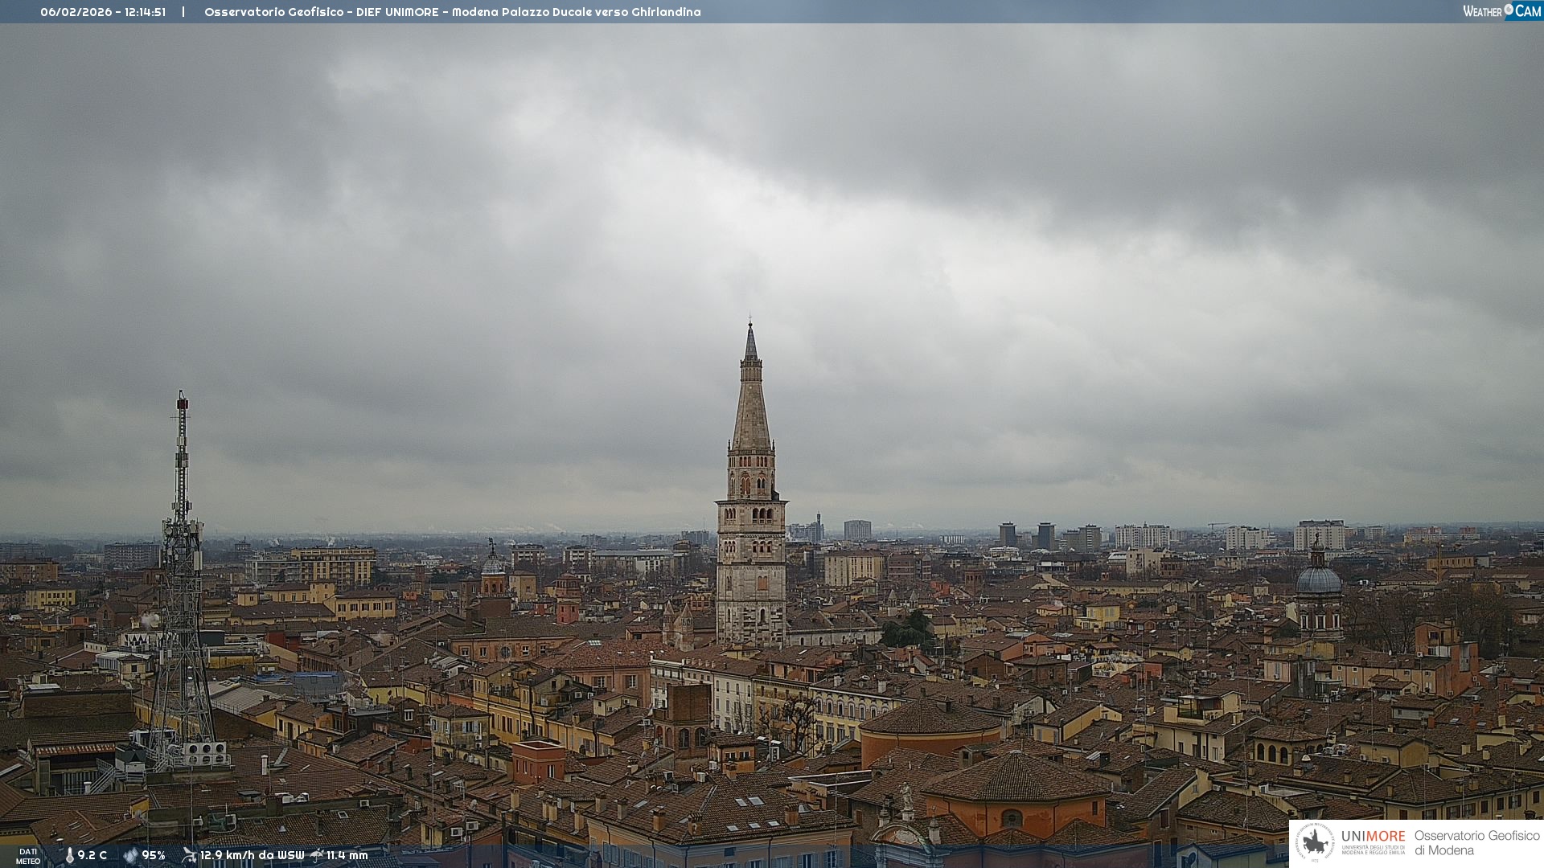Click Osservatorio Geofisico di Modena text
Image resolution: width=1544 pixels, height=868 pixels.
(x=1476, y=842)
